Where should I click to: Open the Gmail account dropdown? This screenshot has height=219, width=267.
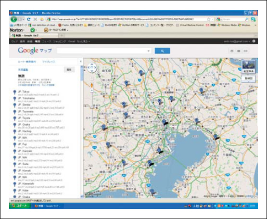click(237, 41)
